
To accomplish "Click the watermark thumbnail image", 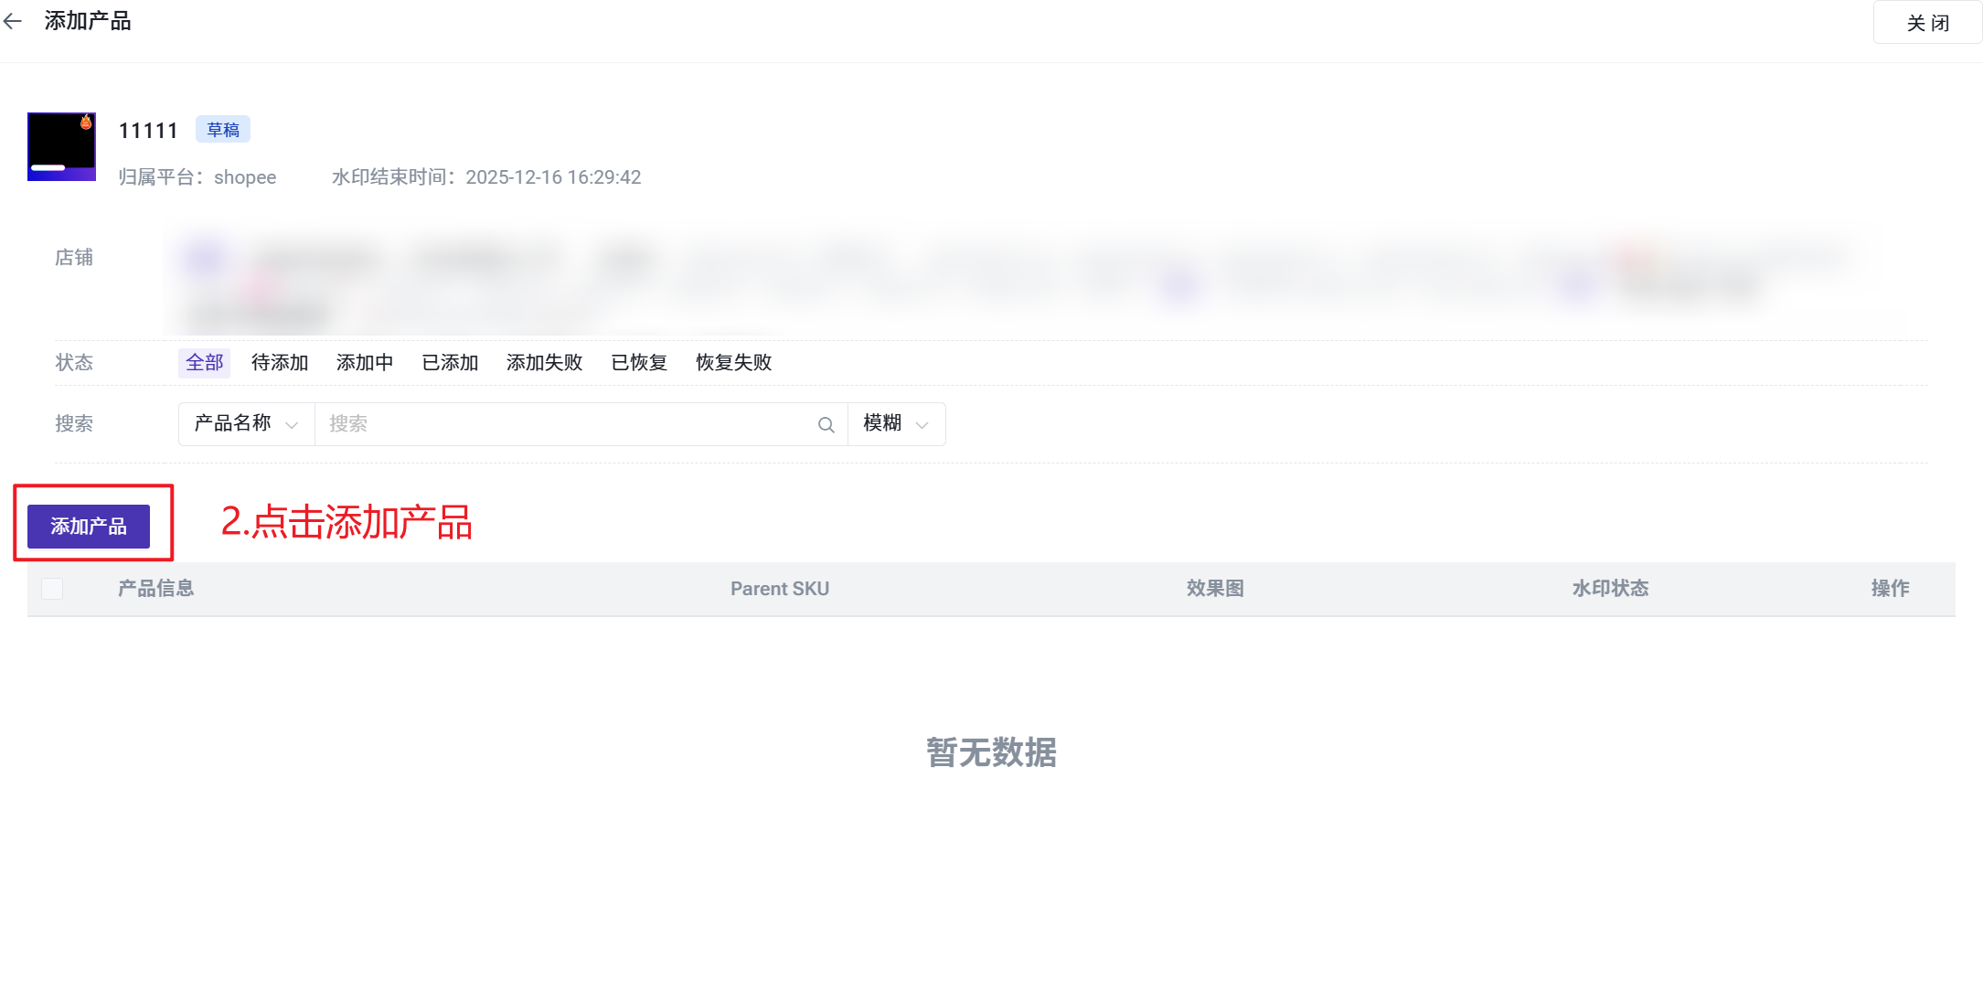I will (x=61, y=146).
